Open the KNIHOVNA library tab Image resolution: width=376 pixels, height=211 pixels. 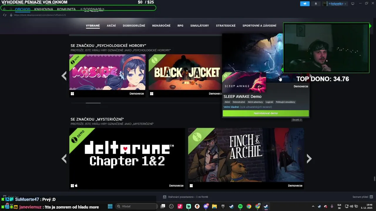43,9
